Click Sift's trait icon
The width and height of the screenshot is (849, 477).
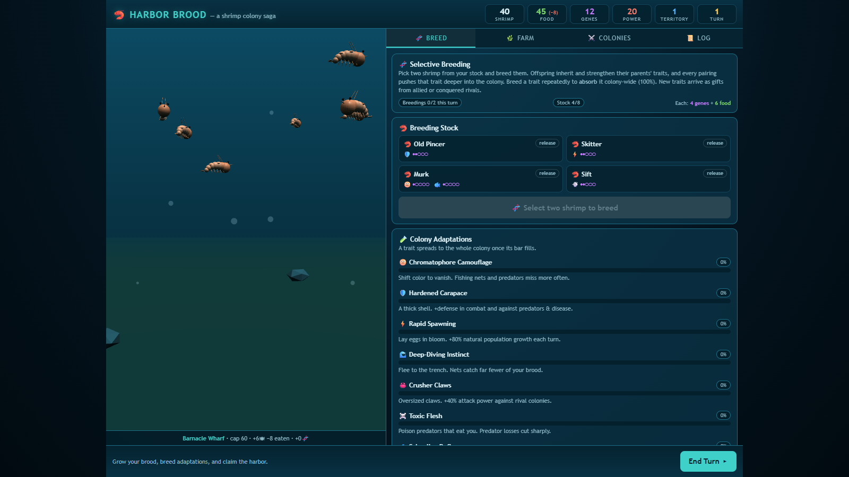(575, 184)
